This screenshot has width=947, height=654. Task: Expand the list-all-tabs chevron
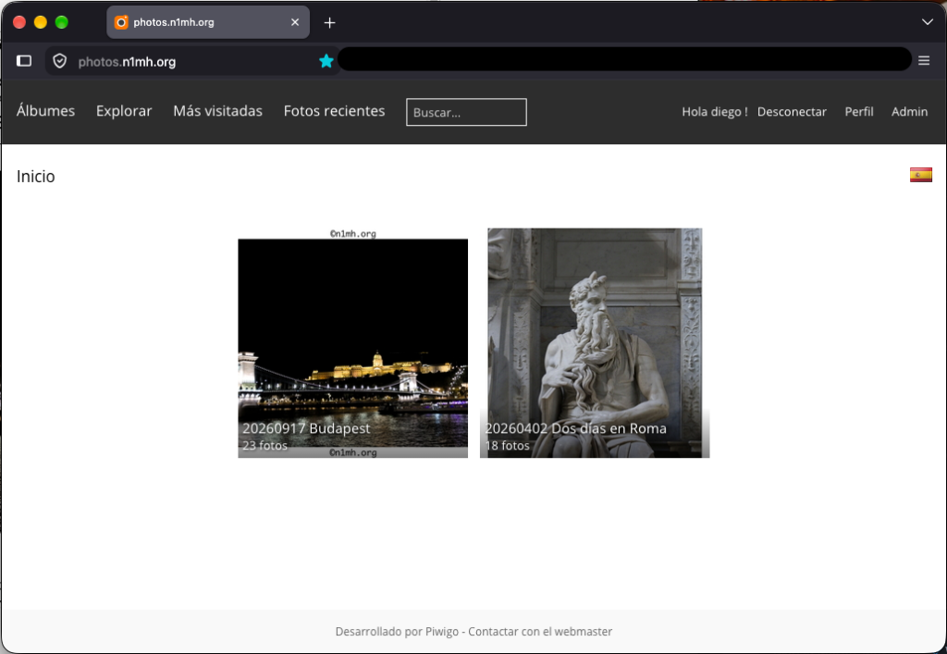(927, 22)
